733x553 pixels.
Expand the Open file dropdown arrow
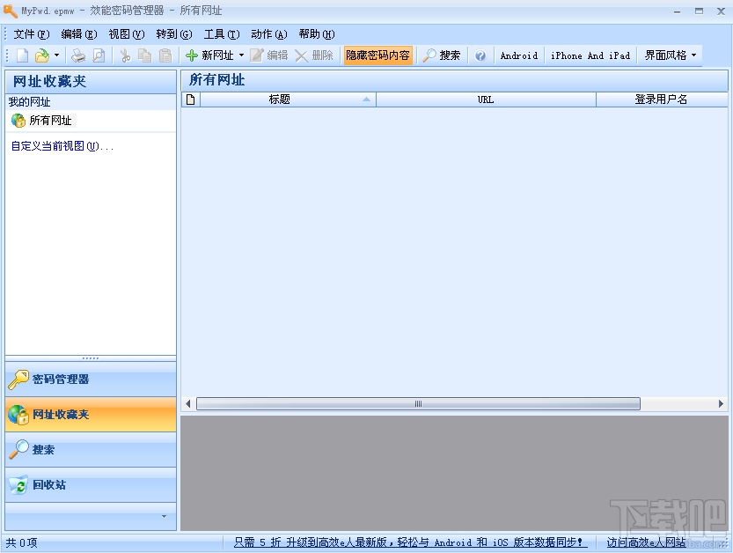click(56, 55)
